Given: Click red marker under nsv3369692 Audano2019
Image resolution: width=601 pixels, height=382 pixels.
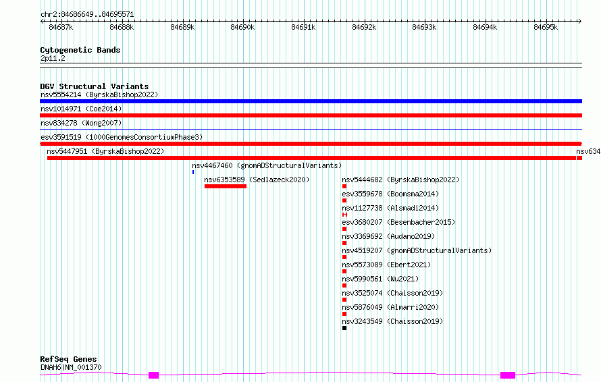Looking at the screenshot, I should [x=344, y=243].
